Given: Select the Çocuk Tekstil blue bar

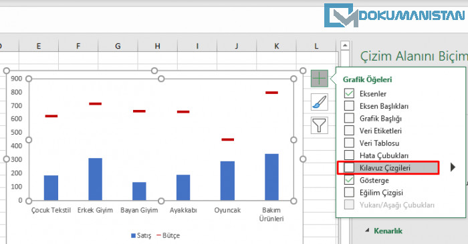Looking at the screenshot, I should (51, 188).
